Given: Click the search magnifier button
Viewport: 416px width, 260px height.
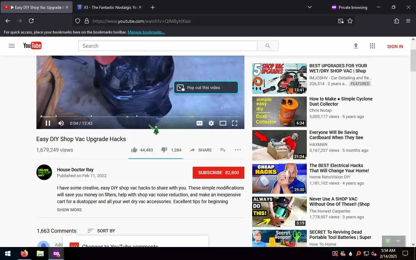Looking at the screenshot, I should pyautogui.click(x=268, y=46).
